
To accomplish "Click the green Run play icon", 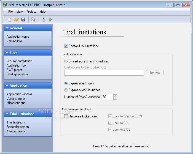I will coord(50,20).
